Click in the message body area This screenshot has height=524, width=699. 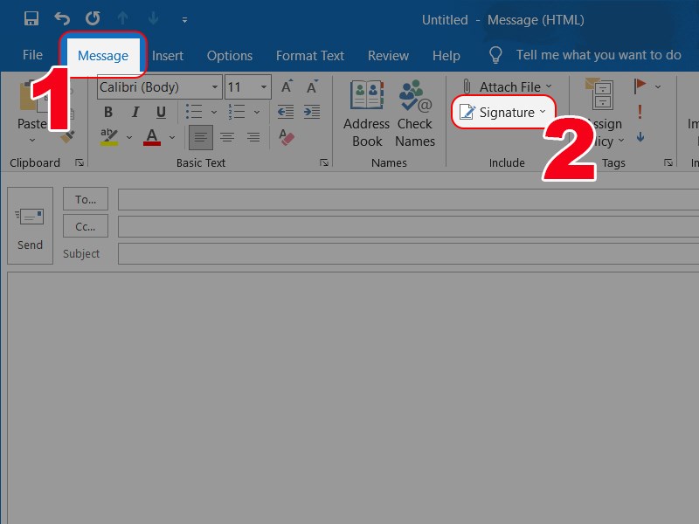coord(353,396)
